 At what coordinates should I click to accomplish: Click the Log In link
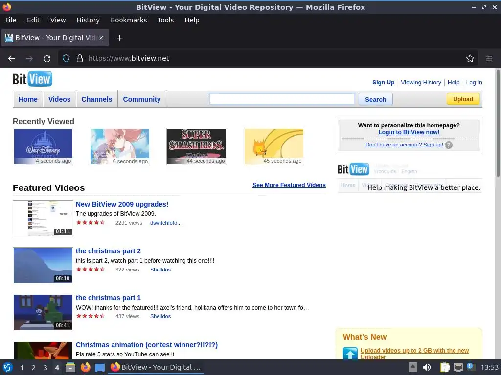pos(474,82)
